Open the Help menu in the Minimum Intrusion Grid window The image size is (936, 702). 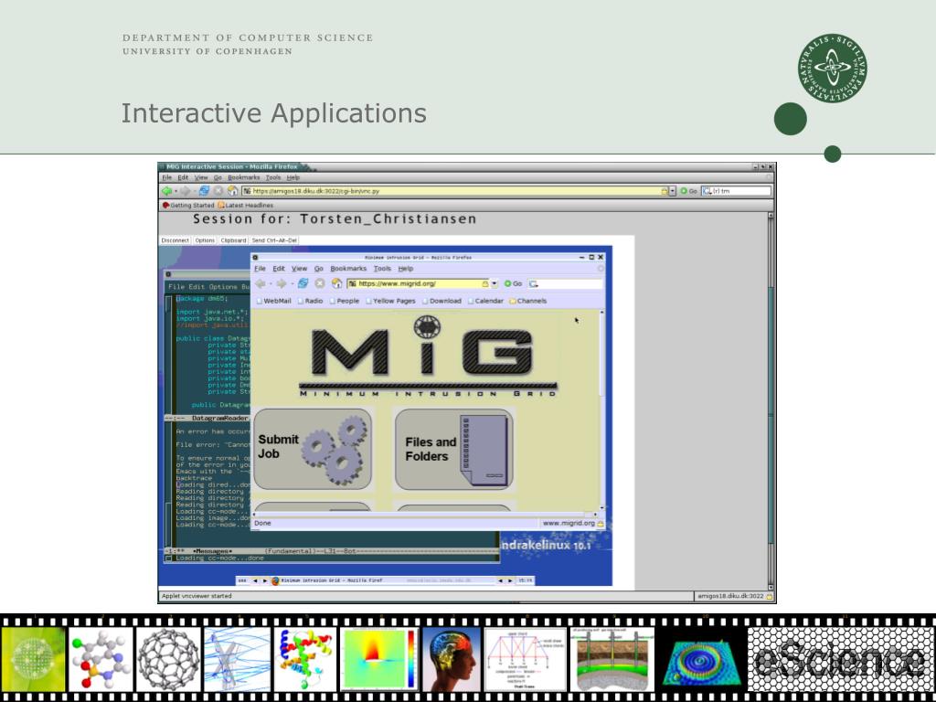coord(406,269)
